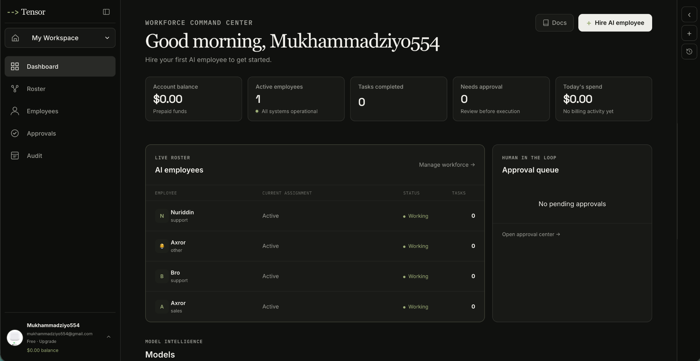The height and width of the screenshot is (361, 700).
Task: Collapse the sidebar with the panel icon
Action: [106, 12]
